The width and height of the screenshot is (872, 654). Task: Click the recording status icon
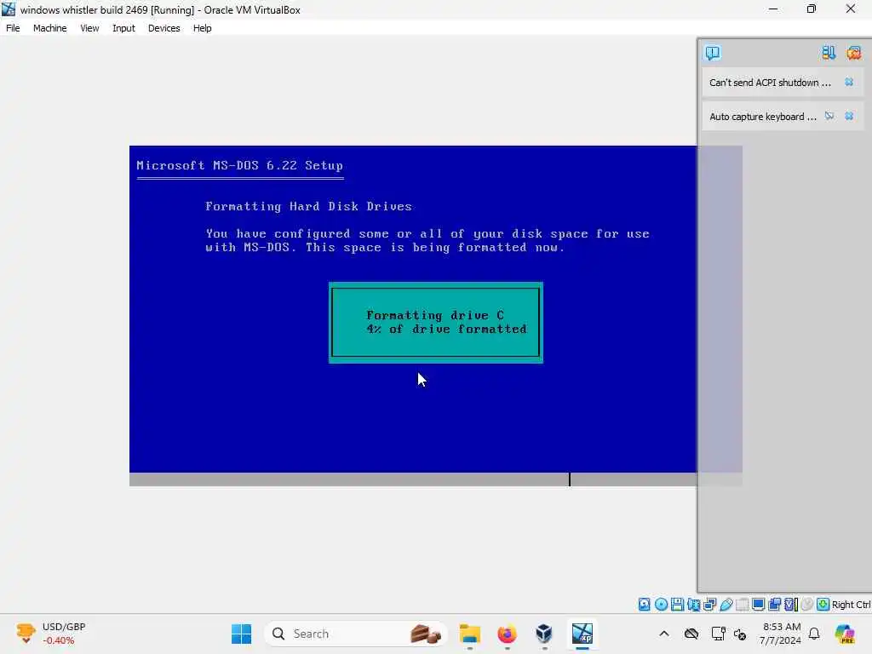pyautogui.click(x=775, y=605)
